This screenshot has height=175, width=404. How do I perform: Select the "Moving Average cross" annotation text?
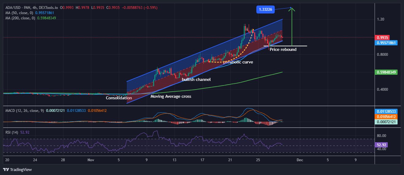click(171, 96)
